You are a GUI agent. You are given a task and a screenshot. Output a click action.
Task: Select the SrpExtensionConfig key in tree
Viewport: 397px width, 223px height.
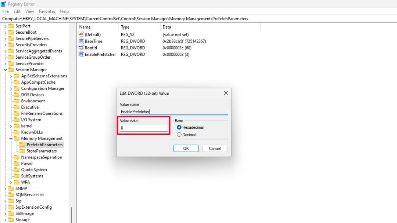point(33,207)
